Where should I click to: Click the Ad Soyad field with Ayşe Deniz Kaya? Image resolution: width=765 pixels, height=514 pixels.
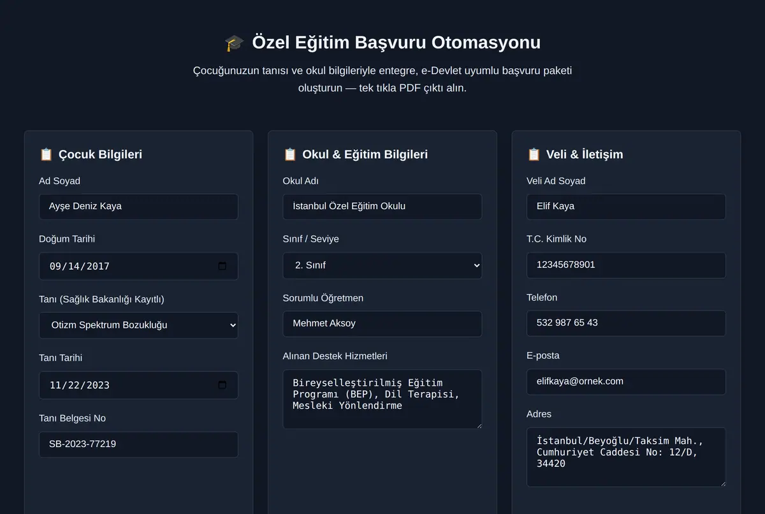tap(138, 207)
